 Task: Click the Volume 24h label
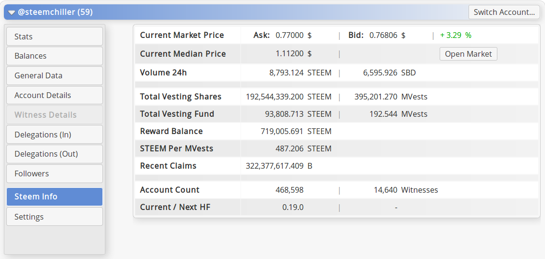(164, 73)
